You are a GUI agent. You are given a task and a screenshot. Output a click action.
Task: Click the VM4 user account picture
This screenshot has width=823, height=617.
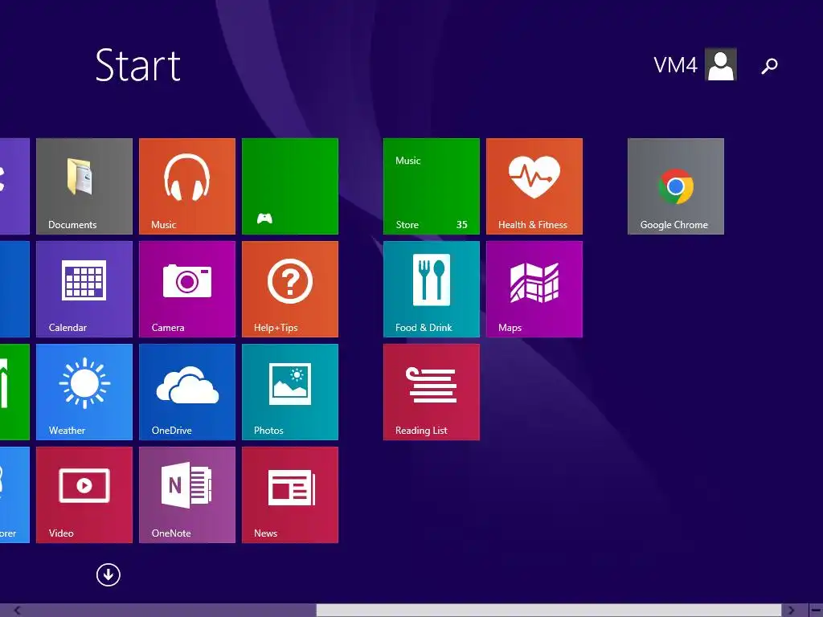pyautogui.click(x=721, y=64)
